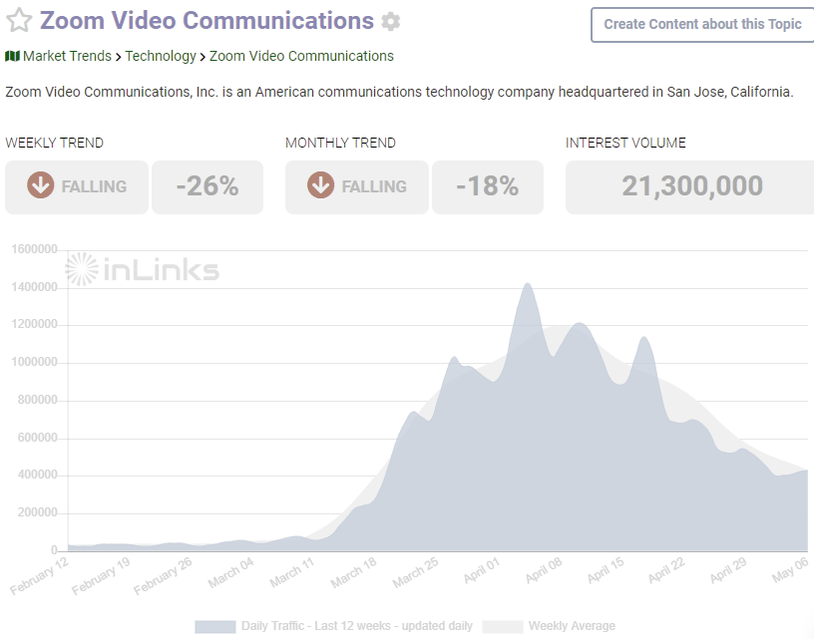Click the Weekly Average legend color swatch
The height and width of the screenshot is (639, 814).
503,627
